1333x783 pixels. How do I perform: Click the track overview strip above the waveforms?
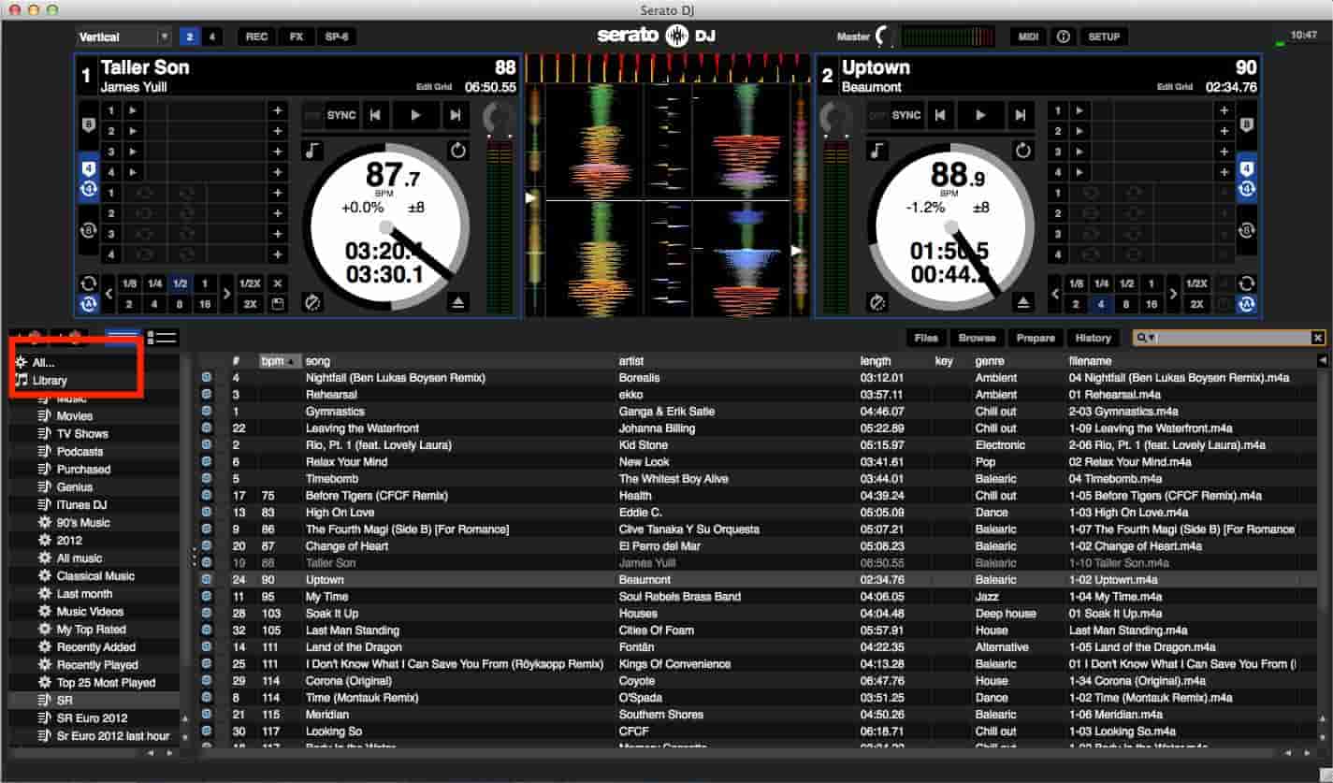(668, 67)
